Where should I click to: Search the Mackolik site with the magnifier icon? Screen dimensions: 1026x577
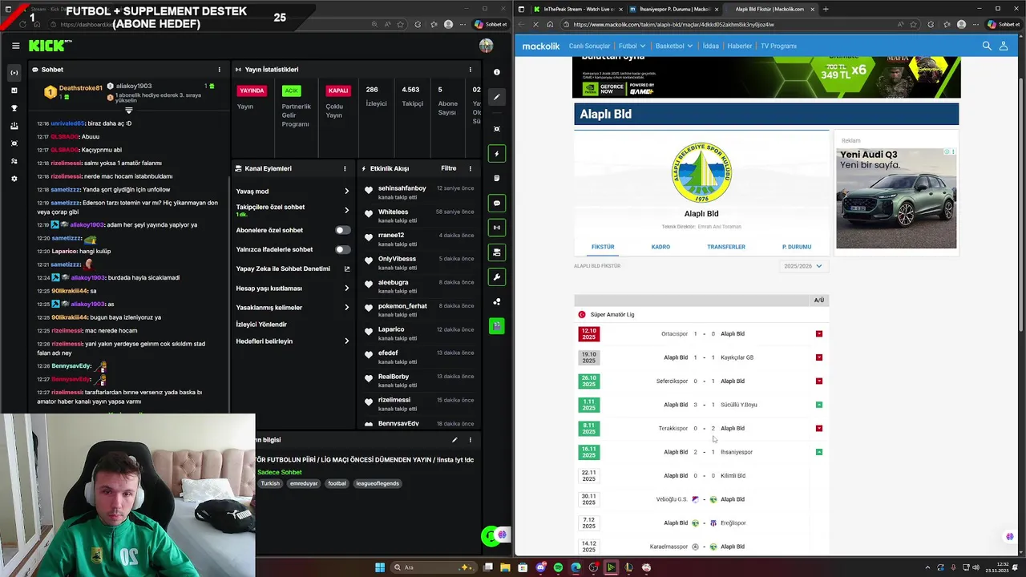tap(987, 46)
